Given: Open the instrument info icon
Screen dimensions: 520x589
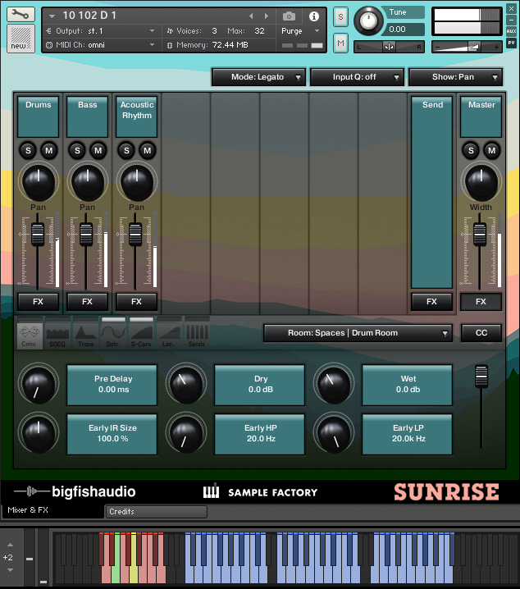Looking at the screenshot, I should 314,16.
